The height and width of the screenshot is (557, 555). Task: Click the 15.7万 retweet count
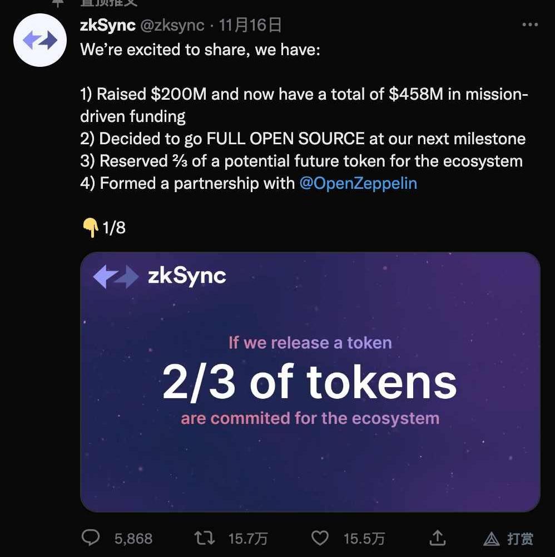248,538
